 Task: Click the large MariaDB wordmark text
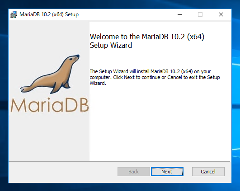(x=50, y=105)
